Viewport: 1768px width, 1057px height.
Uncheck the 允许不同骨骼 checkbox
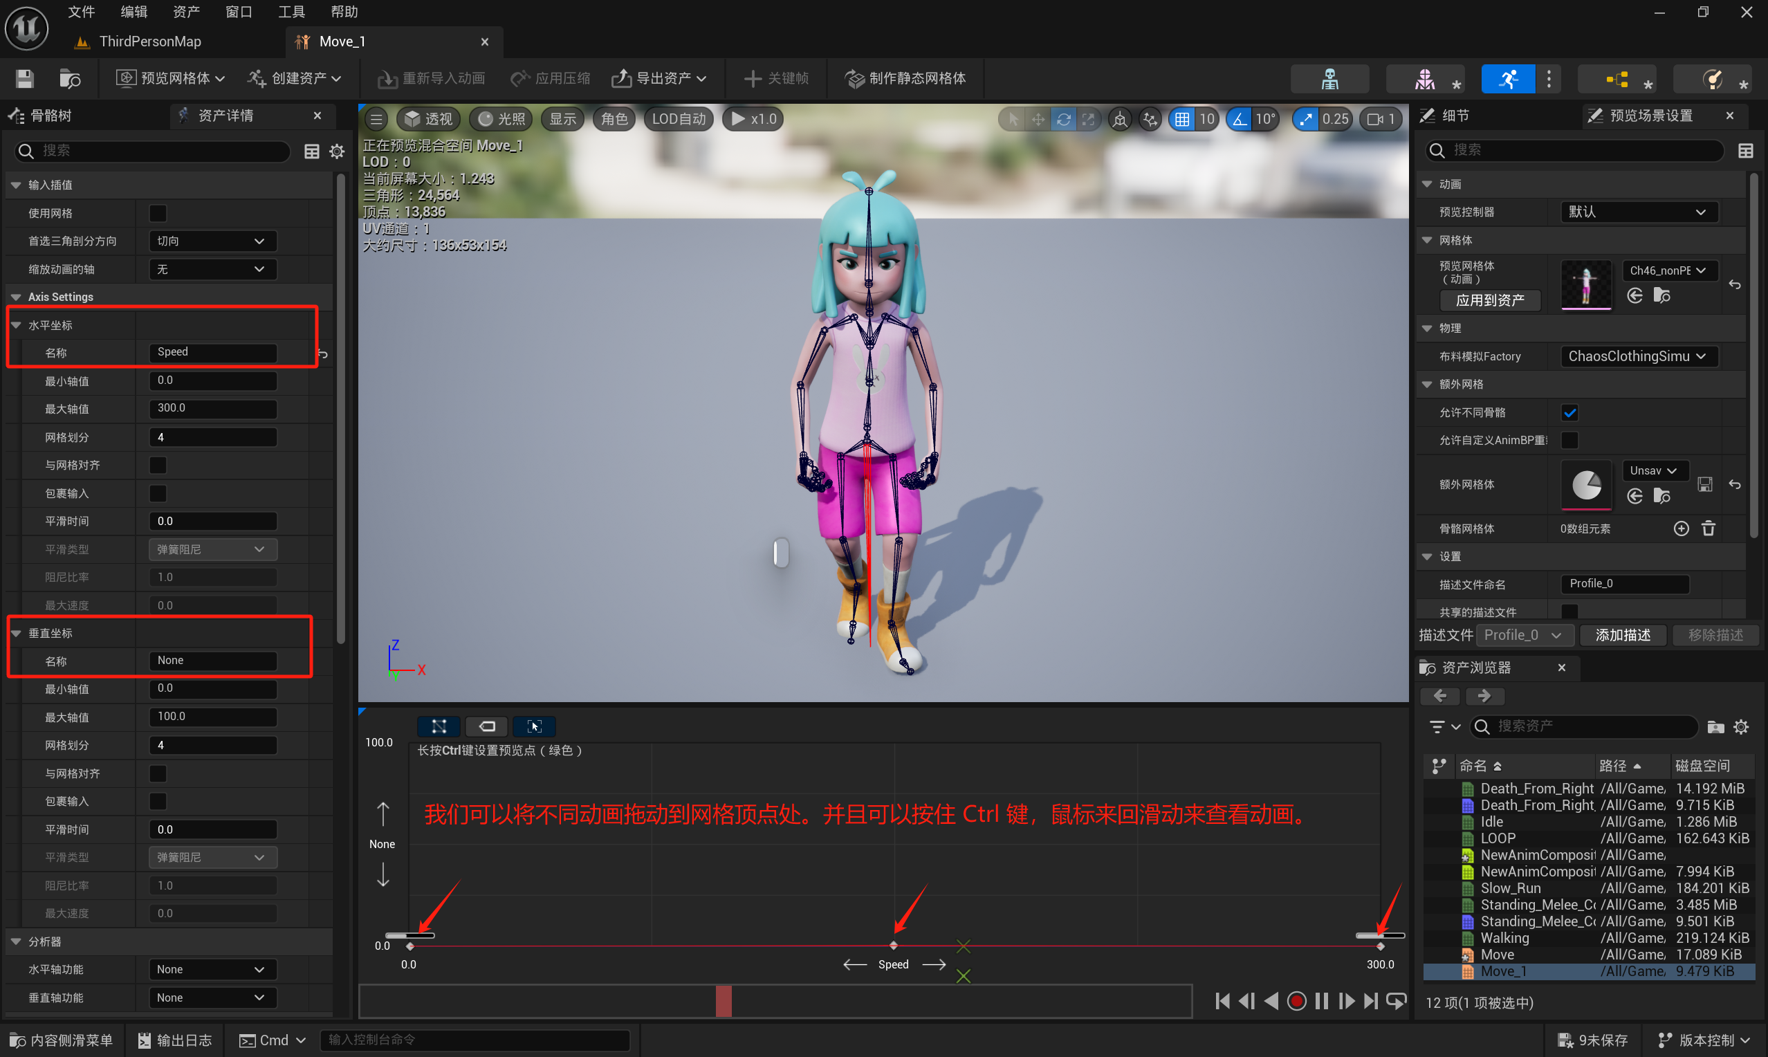[1569, 412]
